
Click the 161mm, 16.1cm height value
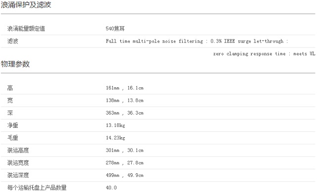124,88
